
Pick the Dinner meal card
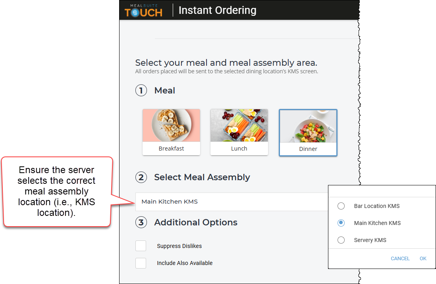coord(308,133)
